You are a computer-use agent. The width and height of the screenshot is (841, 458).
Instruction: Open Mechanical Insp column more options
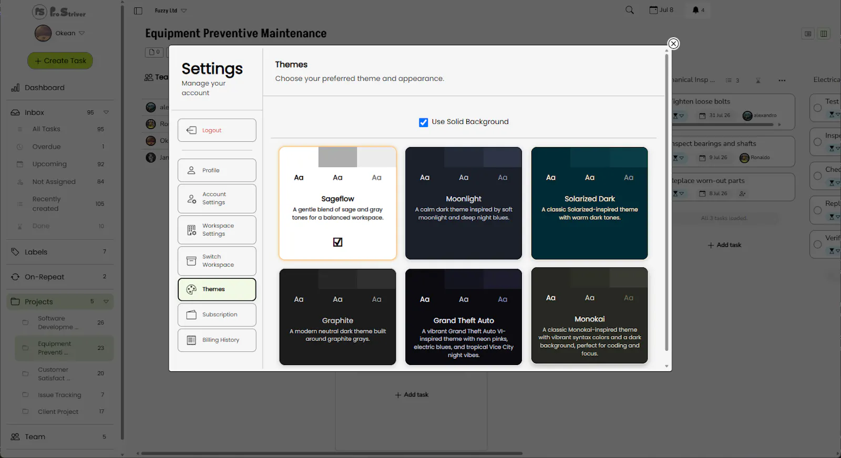coord(782,80)
